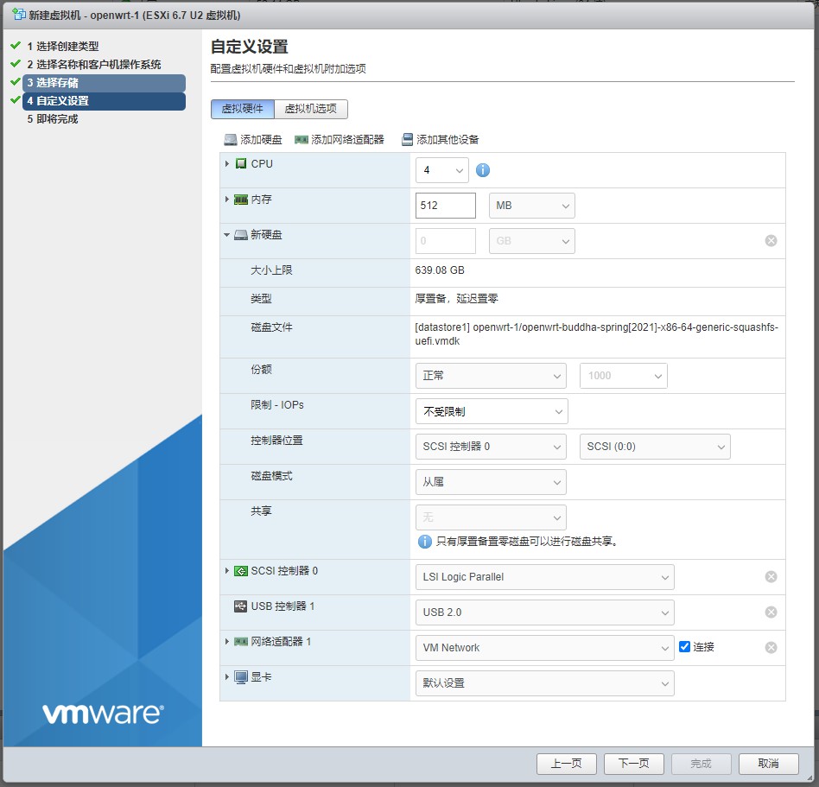Viewport: 819px width, 787px height.
Task: Remove SCSI controller 0 with its X icon
Action: pos(771,577)
